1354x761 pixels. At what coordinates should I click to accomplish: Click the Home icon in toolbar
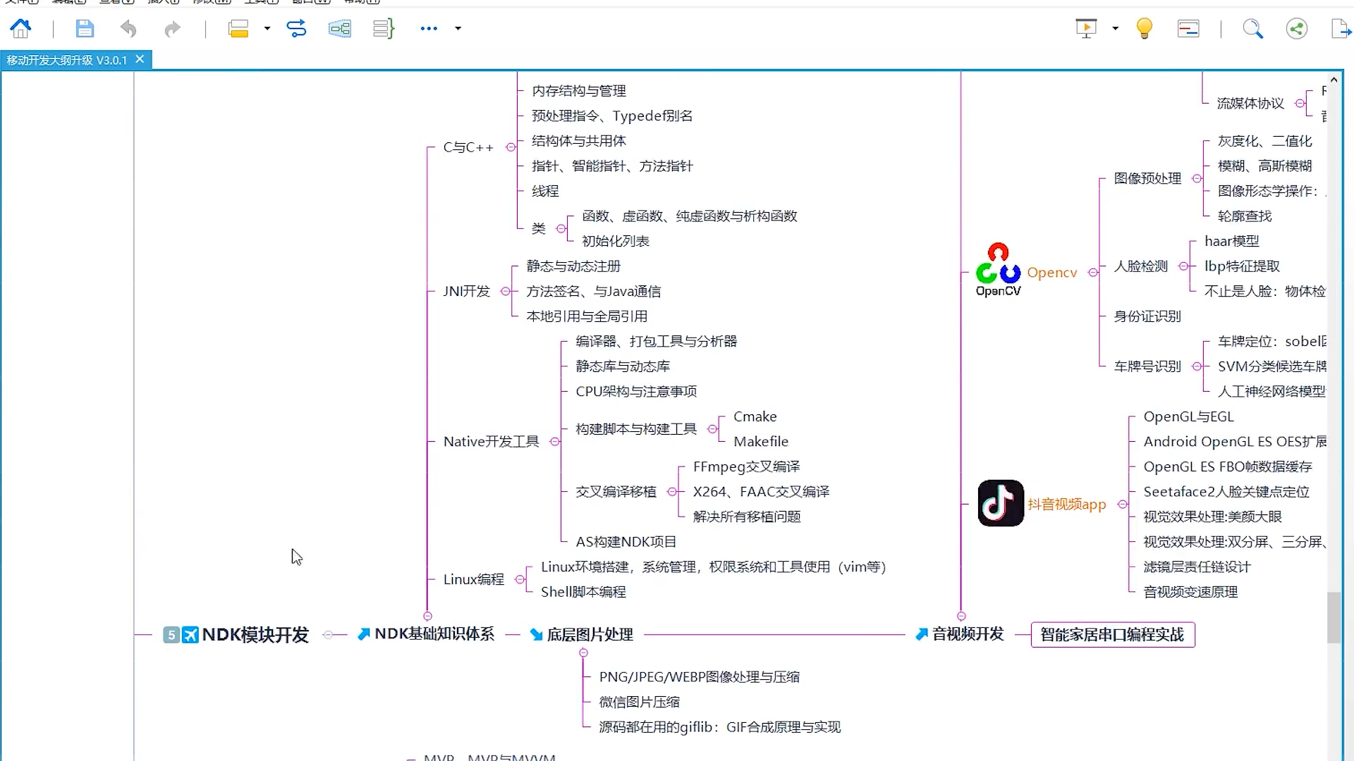[20, 29]
